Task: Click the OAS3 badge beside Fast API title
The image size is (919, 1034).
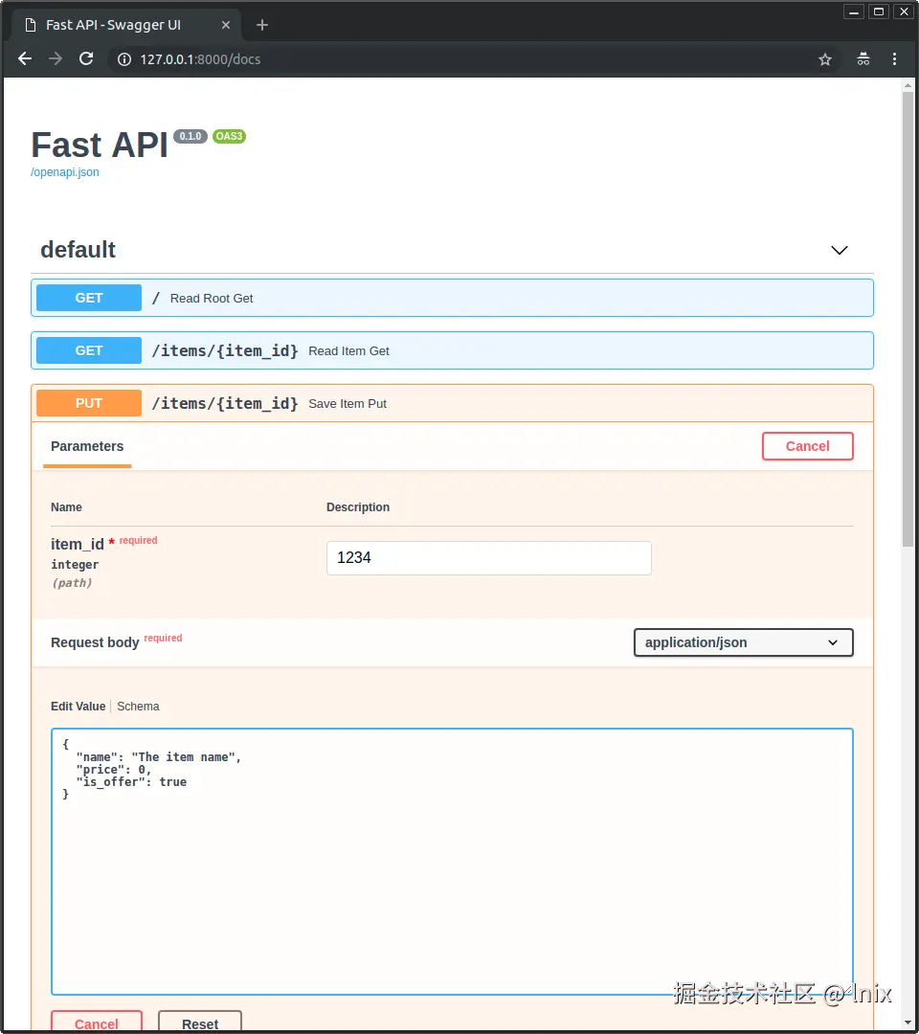Action: click(229, 136)
